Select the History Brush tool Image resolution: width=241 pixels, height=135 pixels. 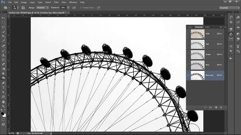[x=3, y=60]
